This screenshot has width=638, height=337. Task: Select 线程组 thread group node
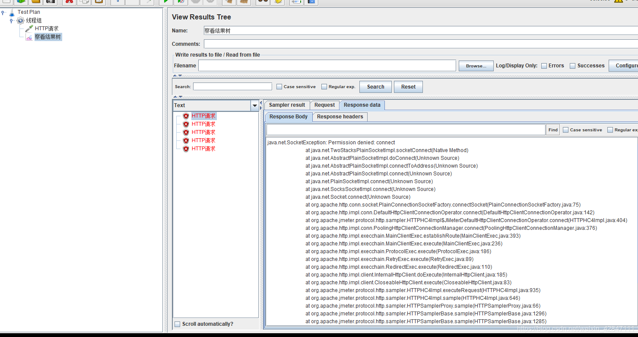[x=34, y=20]
